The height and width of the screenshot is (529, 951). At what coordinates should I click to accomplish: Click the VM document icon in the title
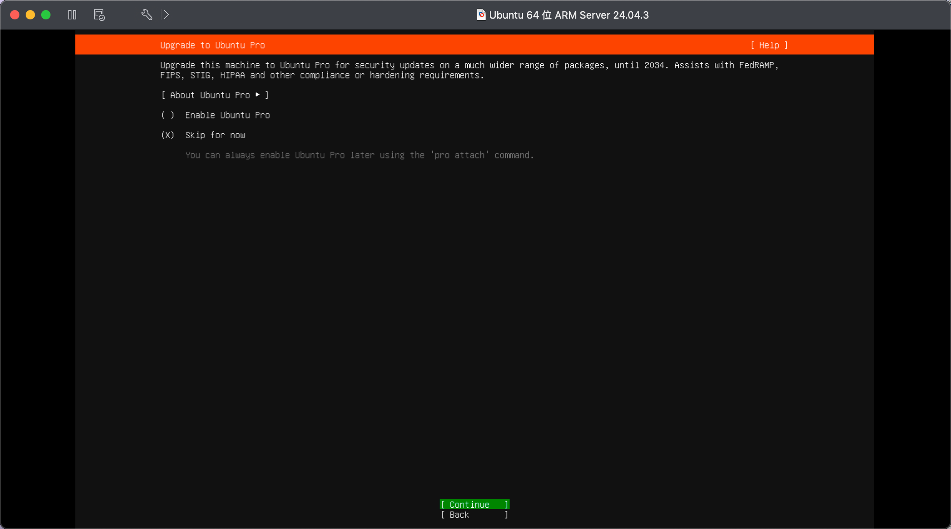tap(481, 15)
